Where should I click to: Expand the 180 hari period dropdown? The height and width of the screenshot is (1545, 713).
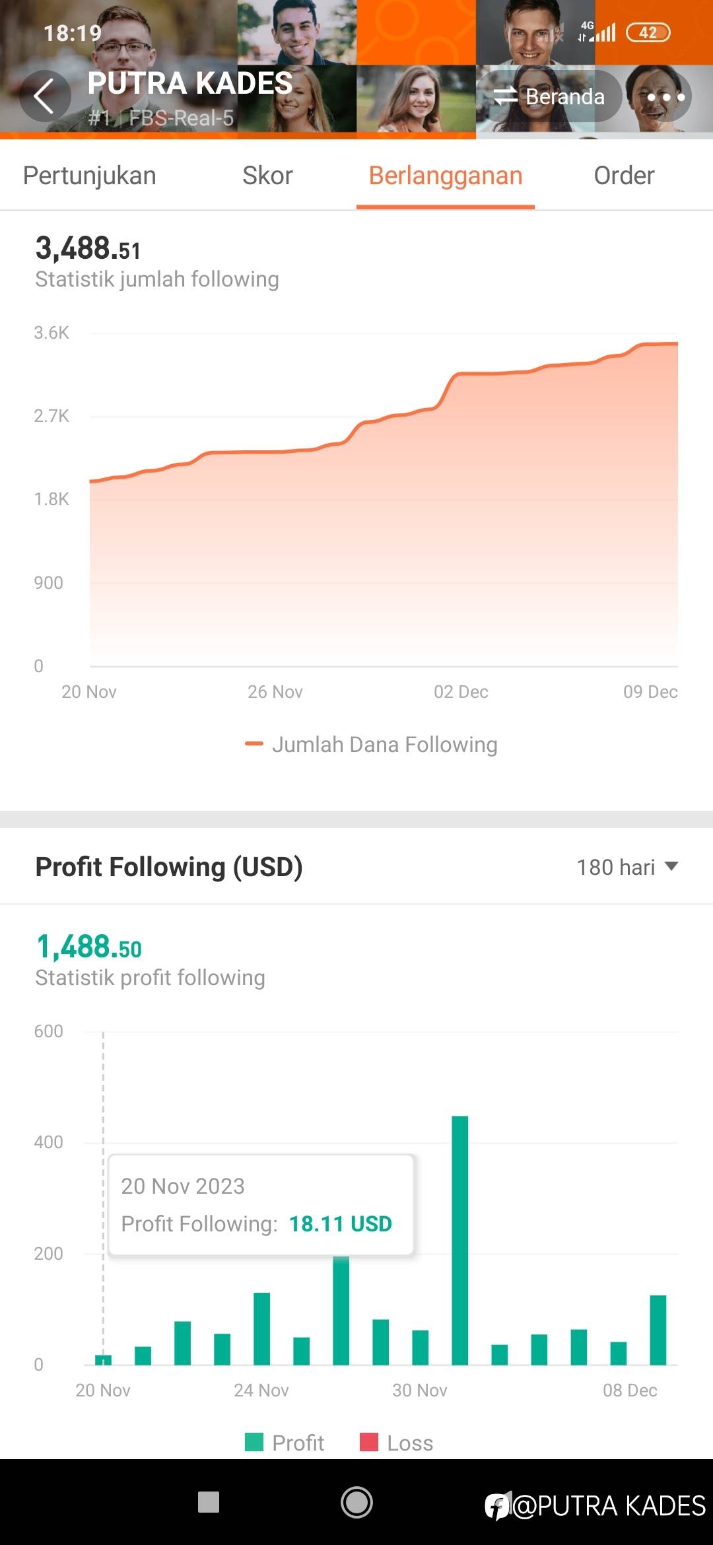click(627, 867)
